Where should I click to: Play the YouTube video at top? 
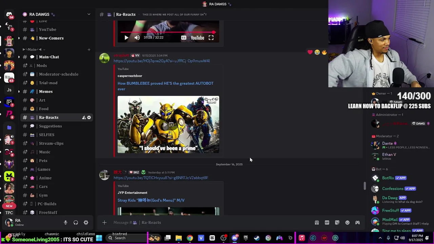(126, 38)
